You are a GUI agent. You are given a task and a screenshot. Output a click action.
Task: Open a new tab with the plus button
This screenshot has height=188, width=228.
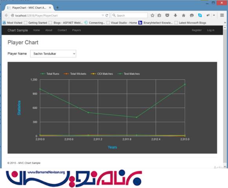[57, 7]
